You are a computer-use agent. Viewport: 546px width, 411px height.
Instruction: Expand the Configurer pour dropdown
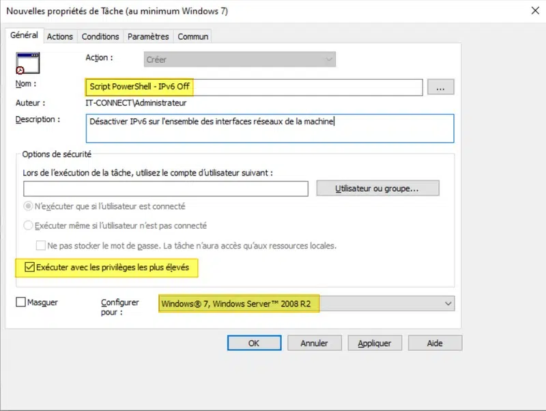click(x=306, y=304)
